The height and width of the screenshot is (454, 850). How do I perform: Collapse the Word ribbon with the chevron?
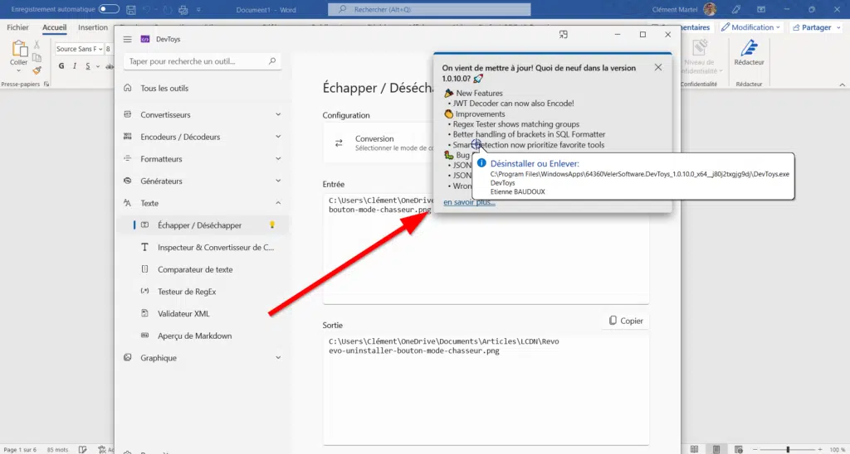[842, 85]
